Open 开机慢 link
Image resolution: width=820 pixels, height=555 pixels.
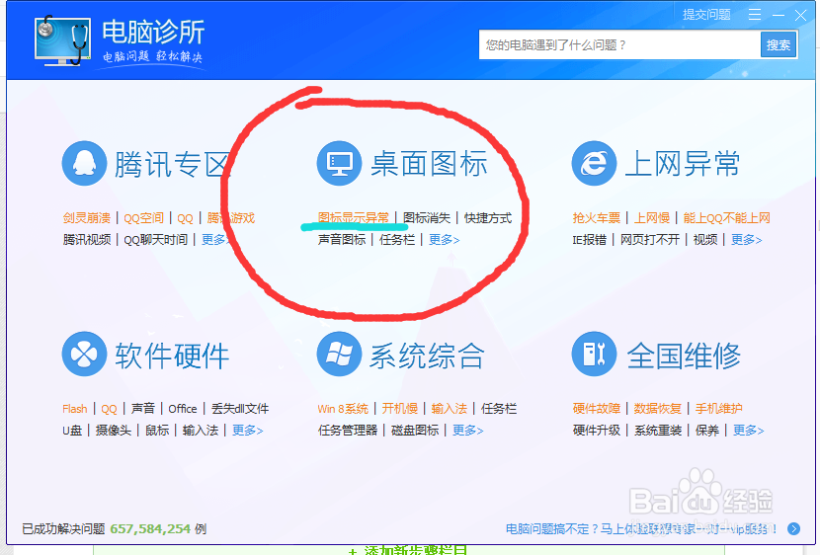click(399, 409)
